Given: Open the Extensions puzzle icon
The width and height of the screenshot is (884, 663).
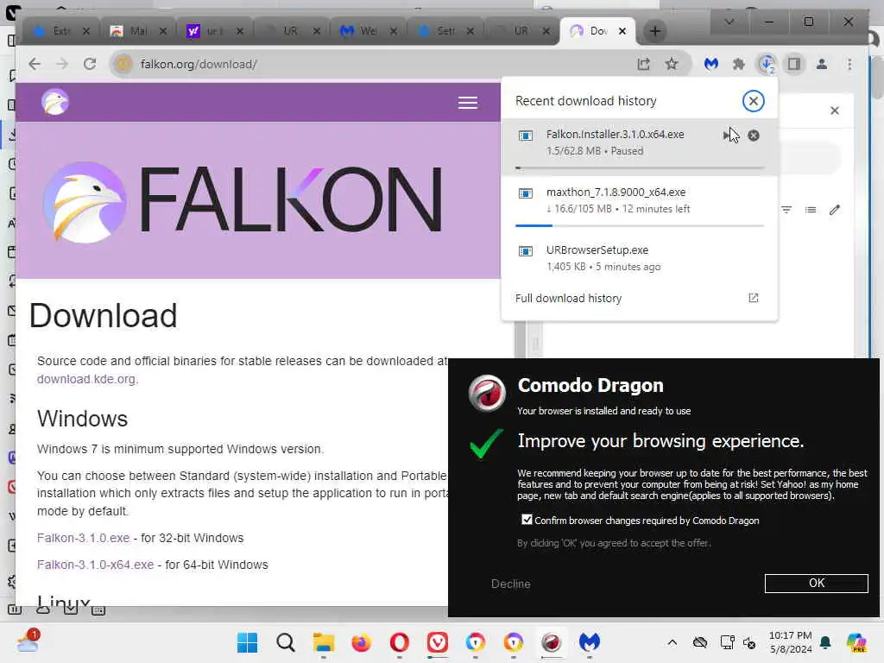Looking at the screenshot, I should 739,64.
